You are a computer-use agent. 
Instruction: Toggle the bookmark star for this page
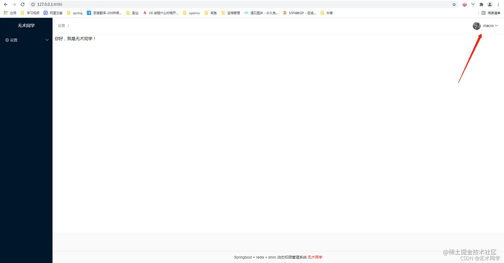click(454, 4)
